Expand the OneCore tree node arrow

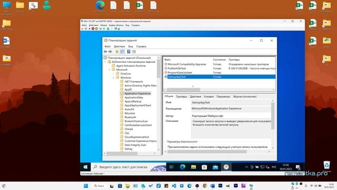[114, 74]
